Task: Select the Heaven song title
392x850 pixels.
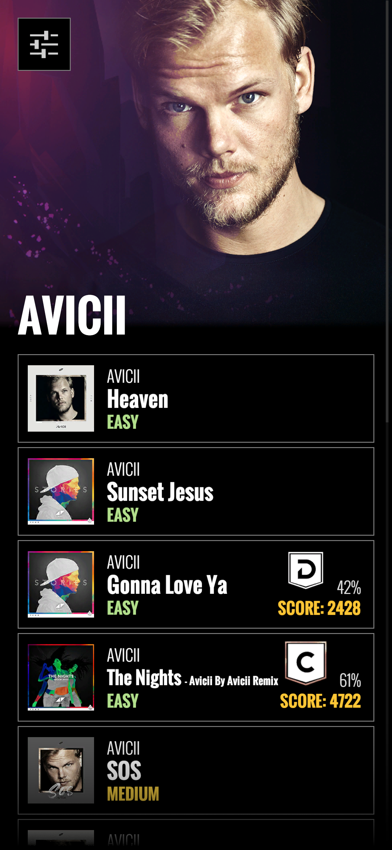Action: click(138, 399)
